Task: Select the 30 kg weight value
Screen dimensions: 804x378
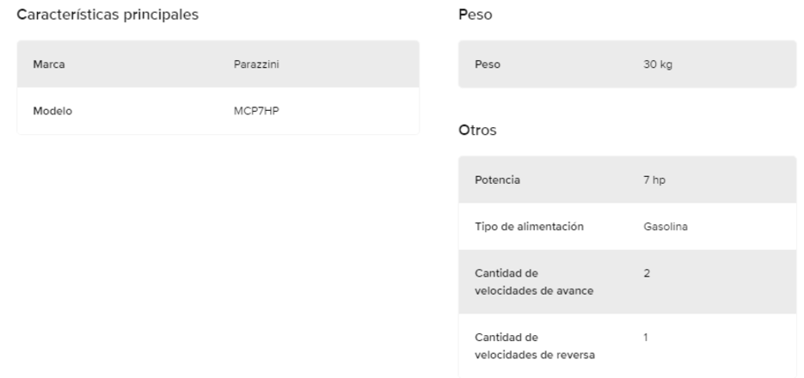Action: click(657, 64)
